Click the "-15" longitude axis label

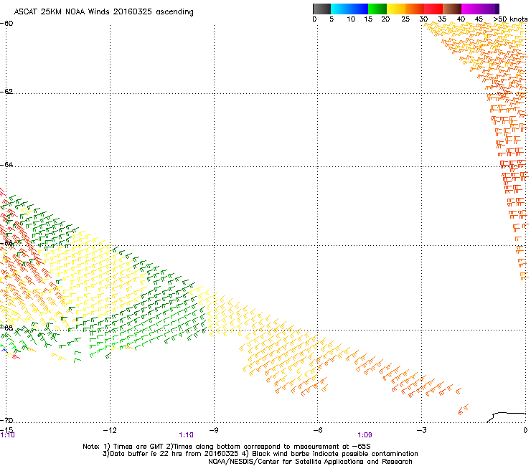coord(6,430)
